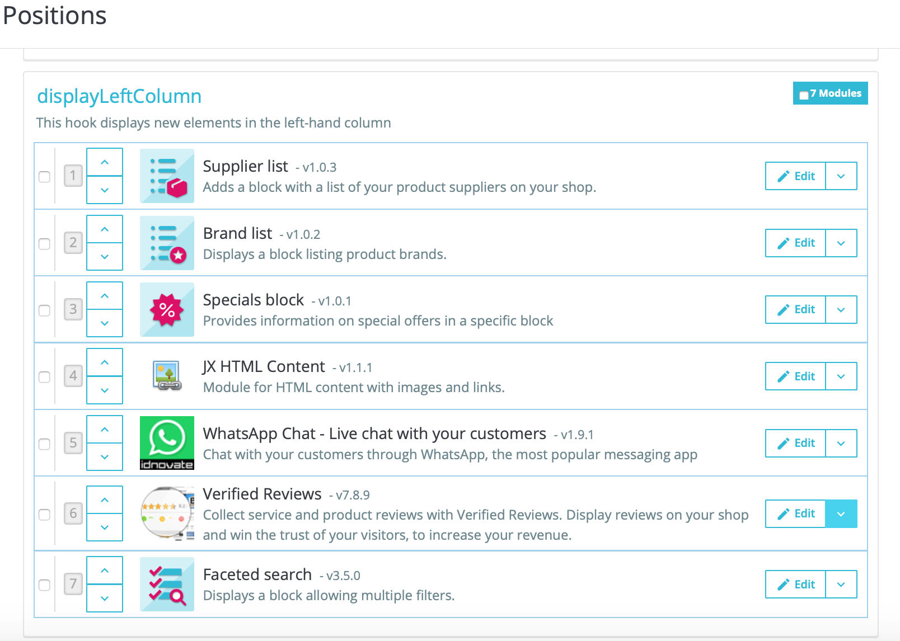The height and width of the screenshot is (641, 900).
Task: Click the Verified Reviews module icon
Action: 167,513
